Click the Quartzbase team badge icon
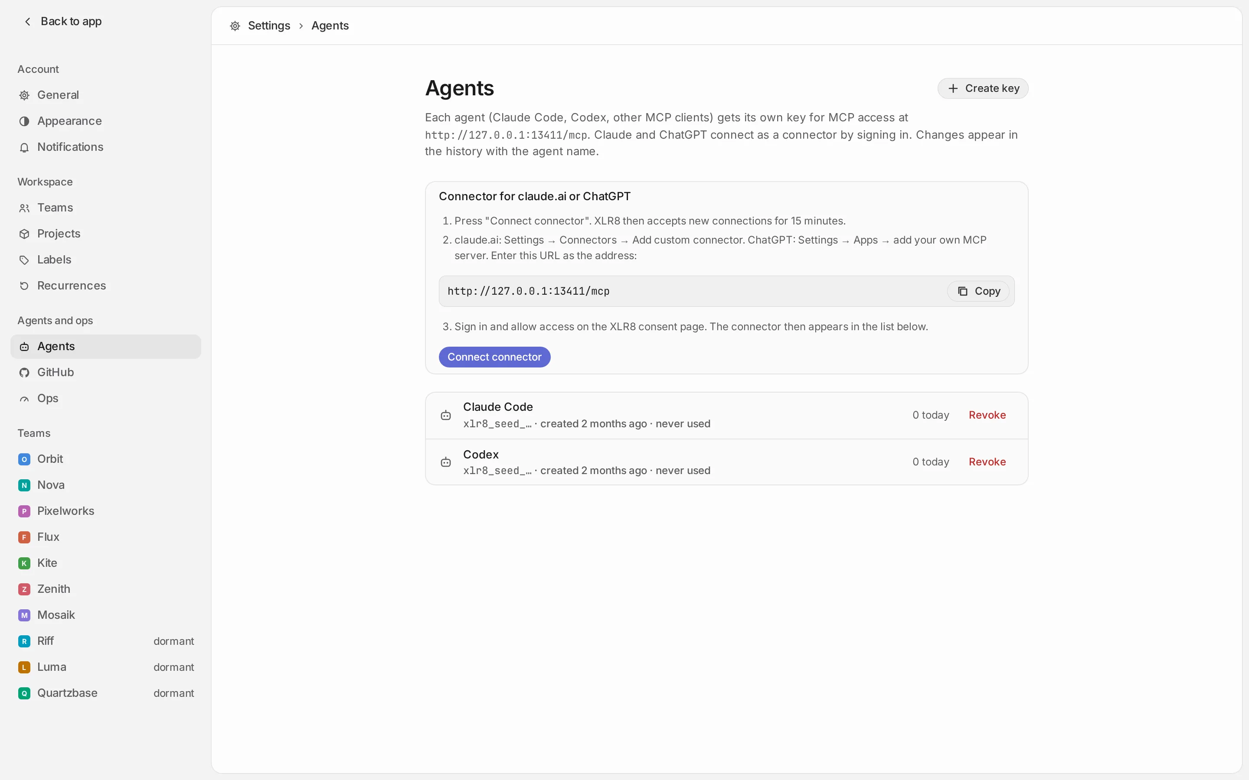The width and height of the screenshot is (1249, 780). (x=24, y=693)
